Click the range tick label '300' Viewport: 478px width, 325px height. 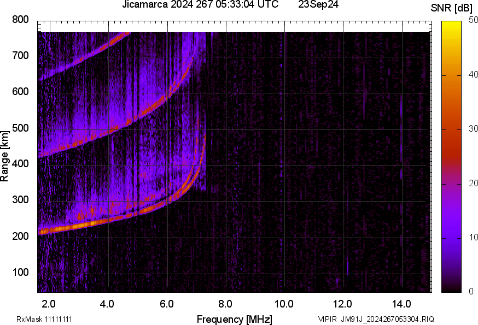pos(20,200)
